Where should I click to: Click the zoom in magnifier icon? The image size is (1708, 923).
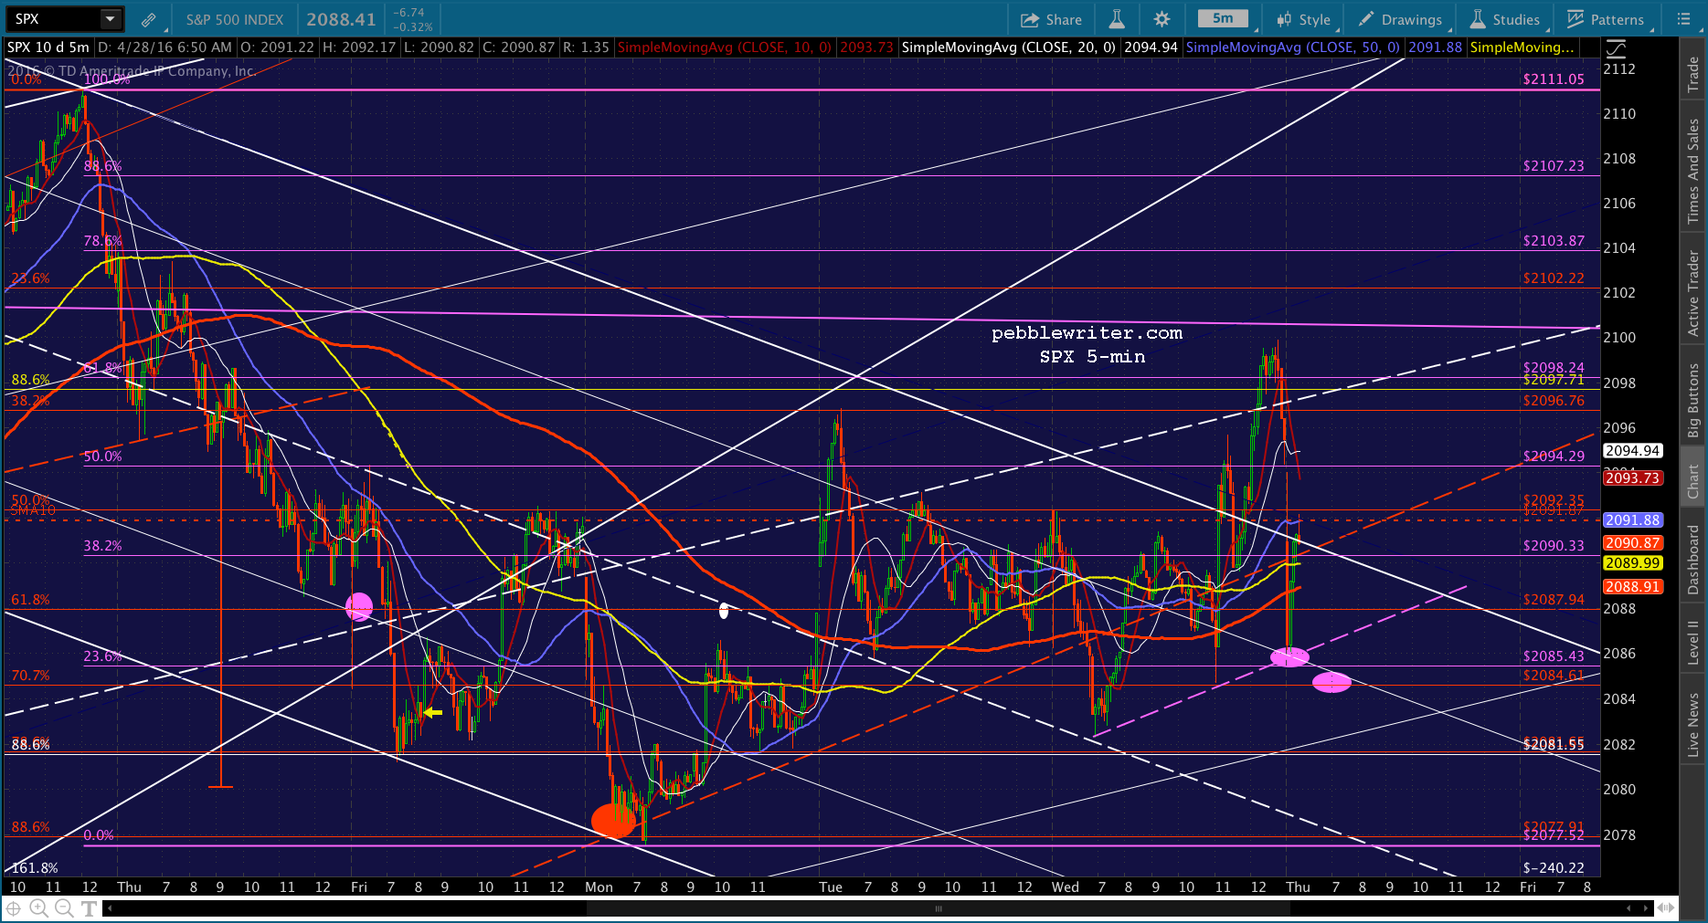tap(38, 907)
